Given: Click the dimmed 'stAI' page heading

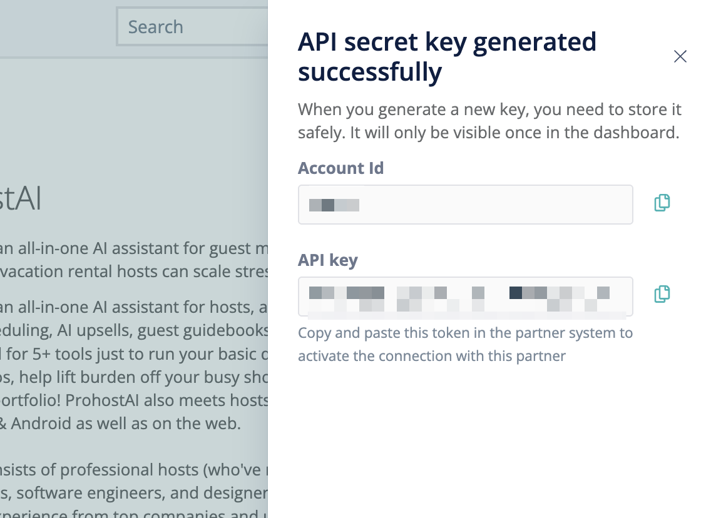Looking at the screenshot, I should point(21,199).
